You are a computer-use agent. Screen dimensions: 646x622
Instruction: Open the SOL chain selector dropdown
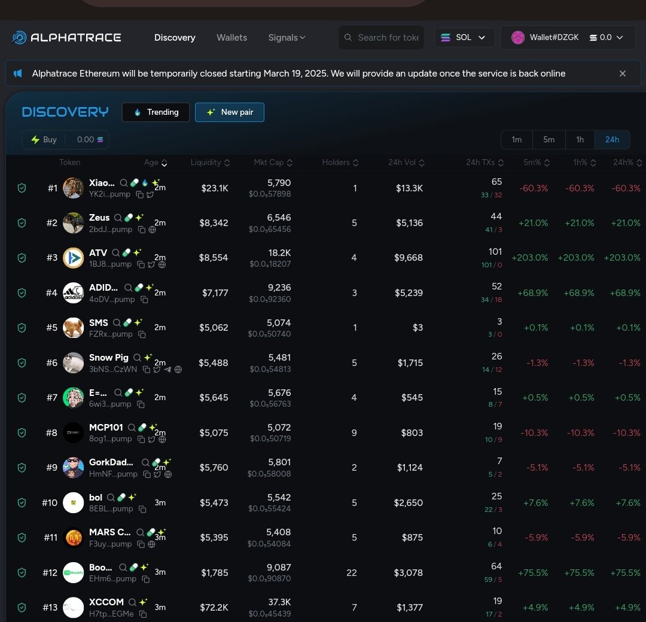pyautogui.click(x=464, y=38)
